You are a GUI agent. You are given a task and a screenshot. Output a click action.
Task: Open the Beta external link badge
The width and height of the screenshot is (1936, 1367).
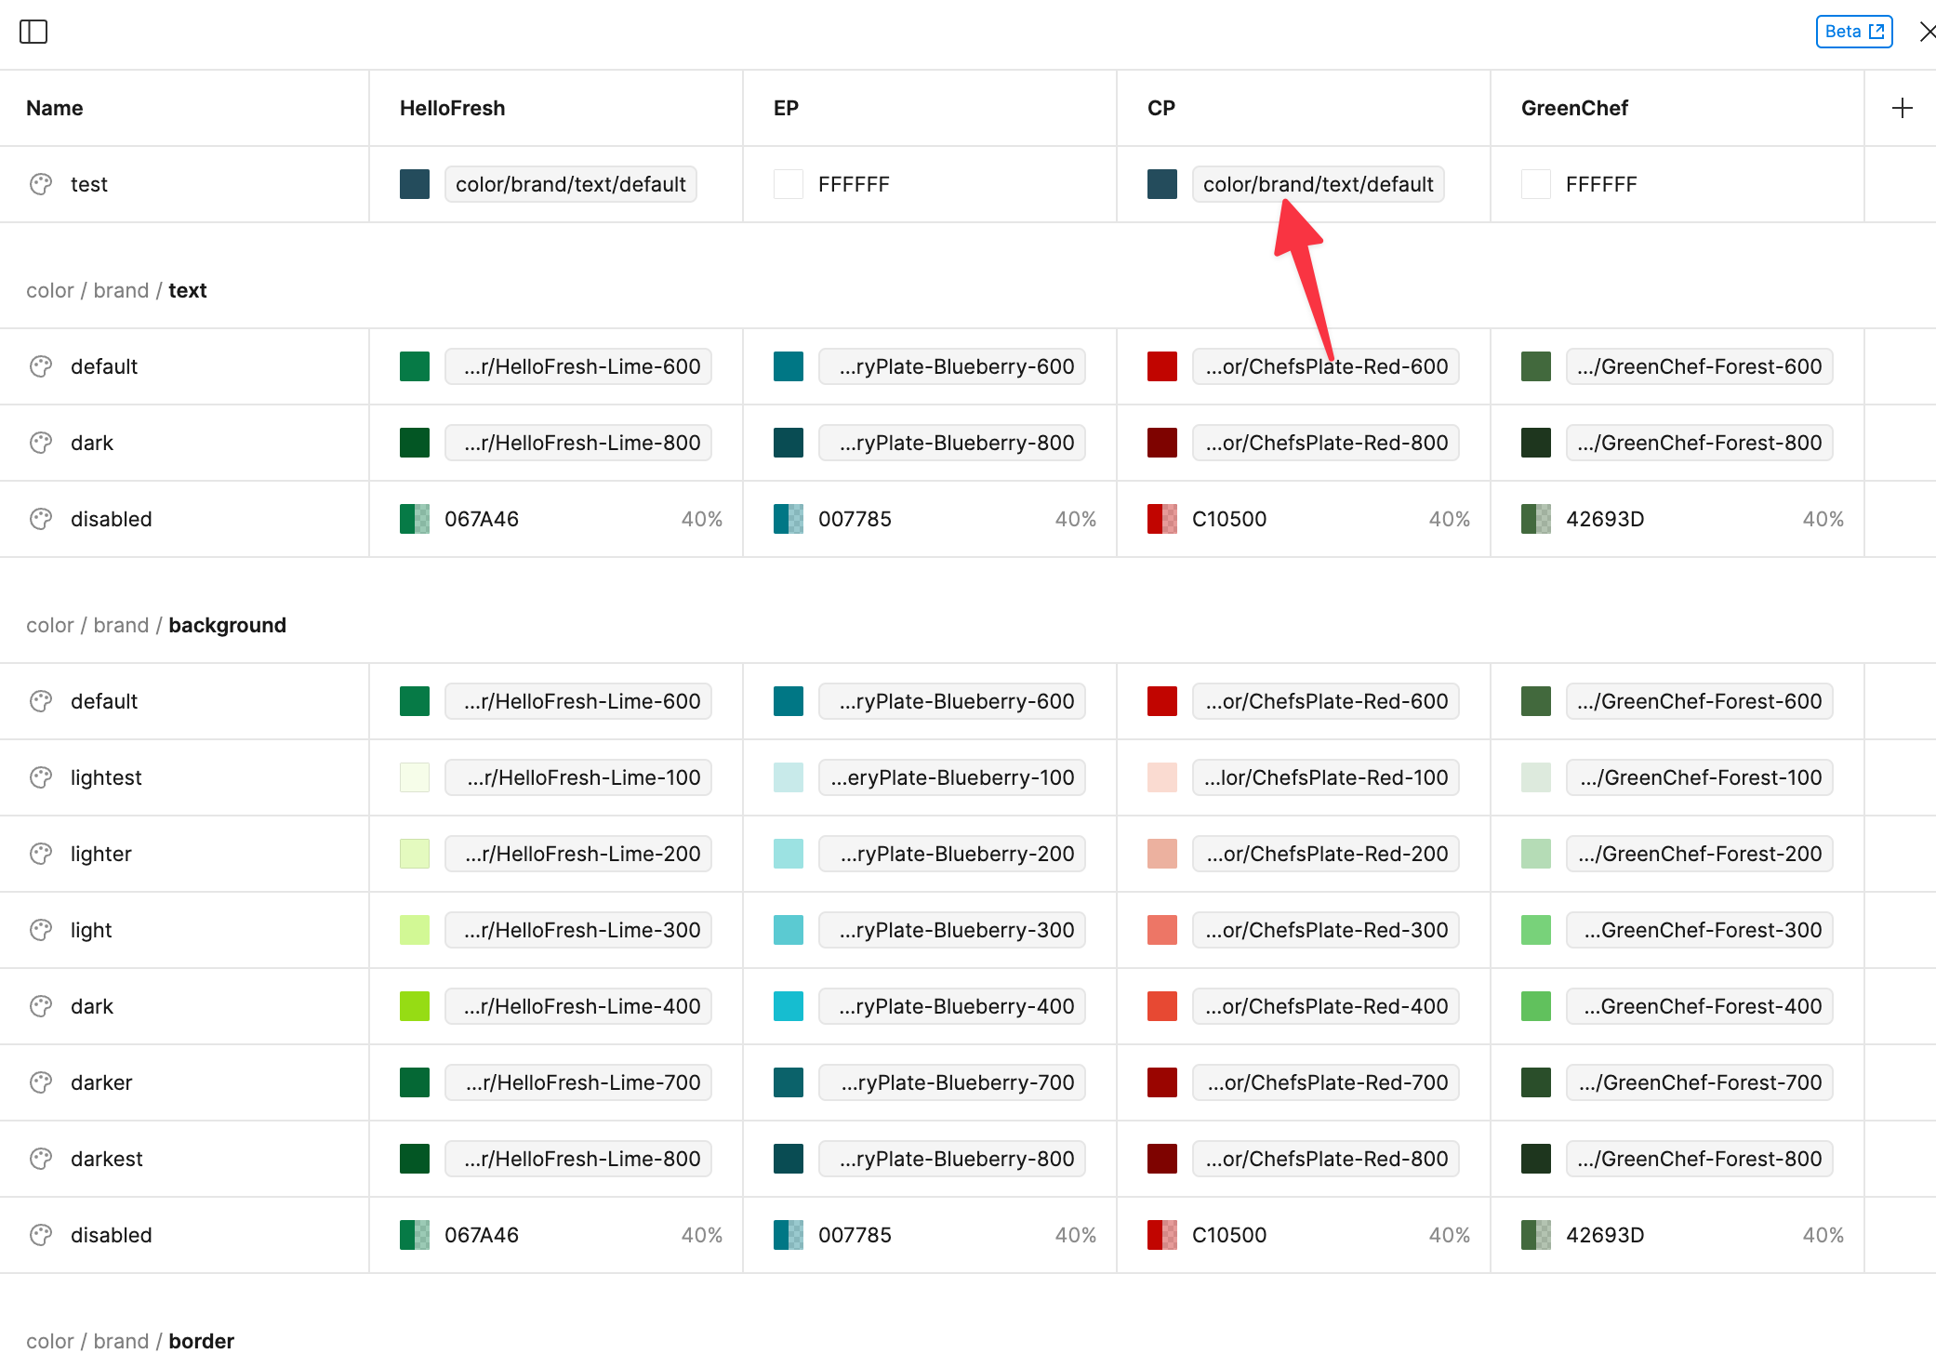point(1854,32)
